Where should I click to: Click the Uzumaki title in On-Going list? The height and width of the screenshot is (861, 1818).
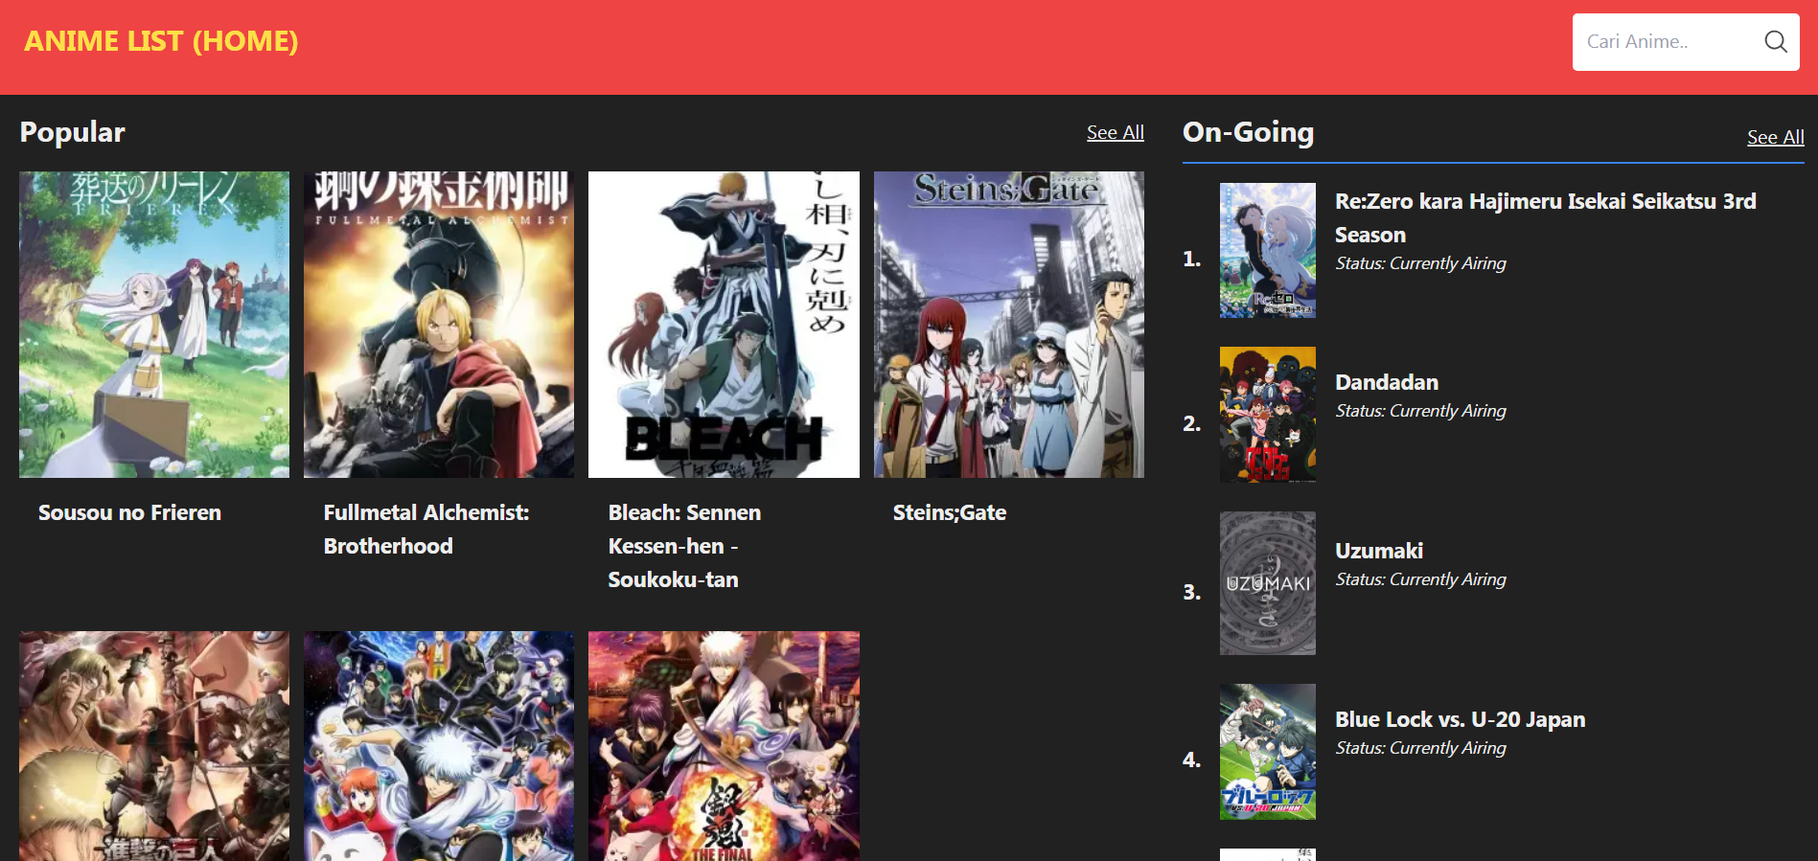1378,551
